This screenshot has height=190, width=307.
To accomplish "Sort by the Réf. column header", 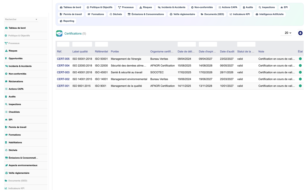I will [59, 52].
